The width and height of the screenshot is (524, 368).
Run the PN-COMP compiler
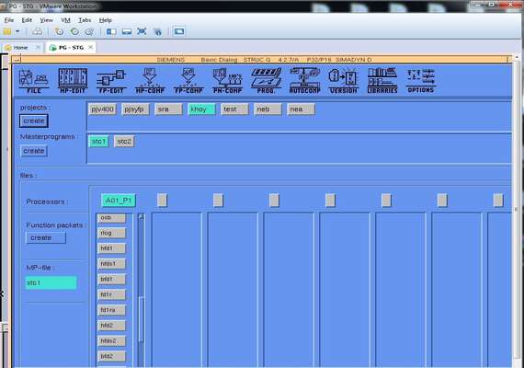(227, 81)
